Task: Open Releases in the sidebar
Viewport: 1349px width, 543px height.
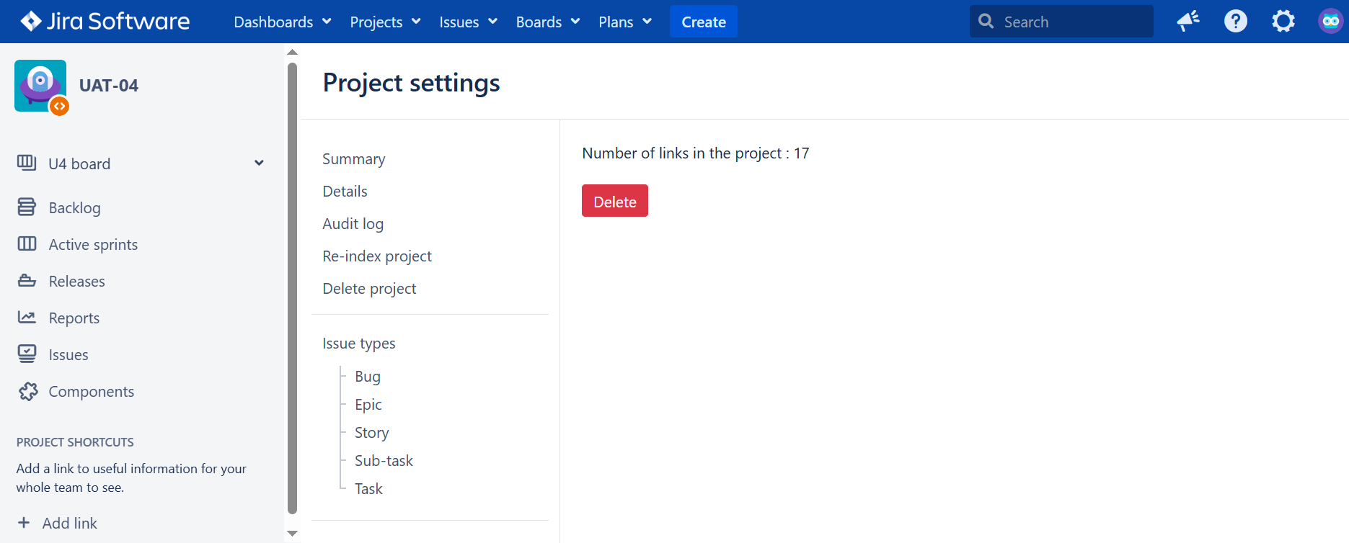Action: tap(76, 282)
